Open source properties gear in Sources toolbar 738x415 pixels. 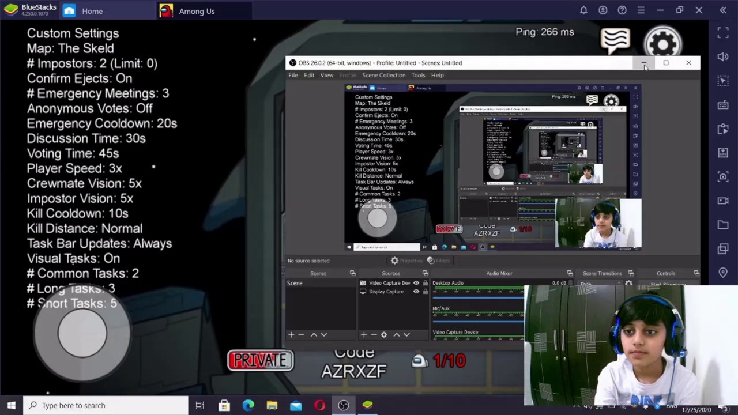(x=384, y=334)
